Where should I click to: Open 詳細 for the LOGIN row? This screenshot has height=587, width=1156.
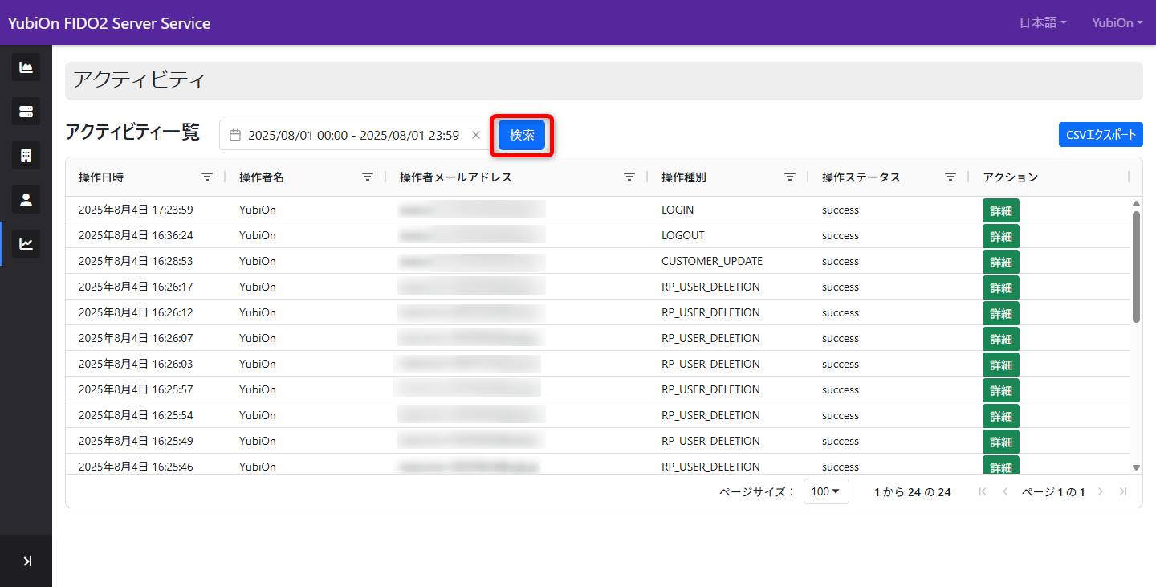pos(1001,211)
